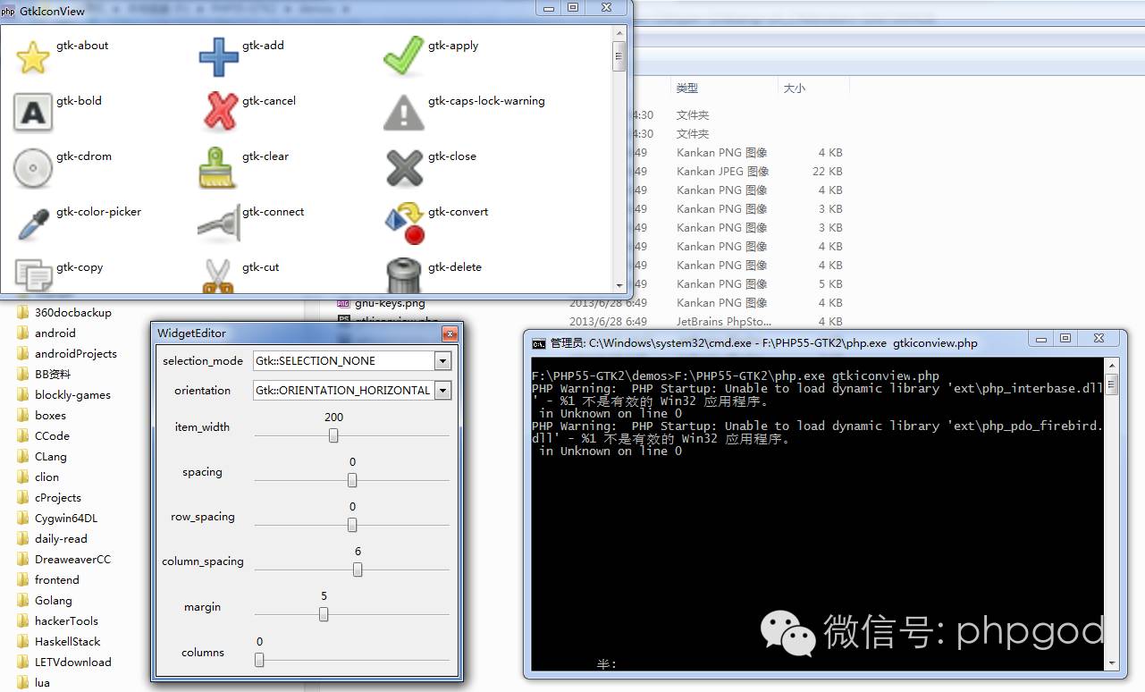Viewport: 1145px width, 692px height.
Task: Click the gnu-keys.png file name
Action: (390, 303)
